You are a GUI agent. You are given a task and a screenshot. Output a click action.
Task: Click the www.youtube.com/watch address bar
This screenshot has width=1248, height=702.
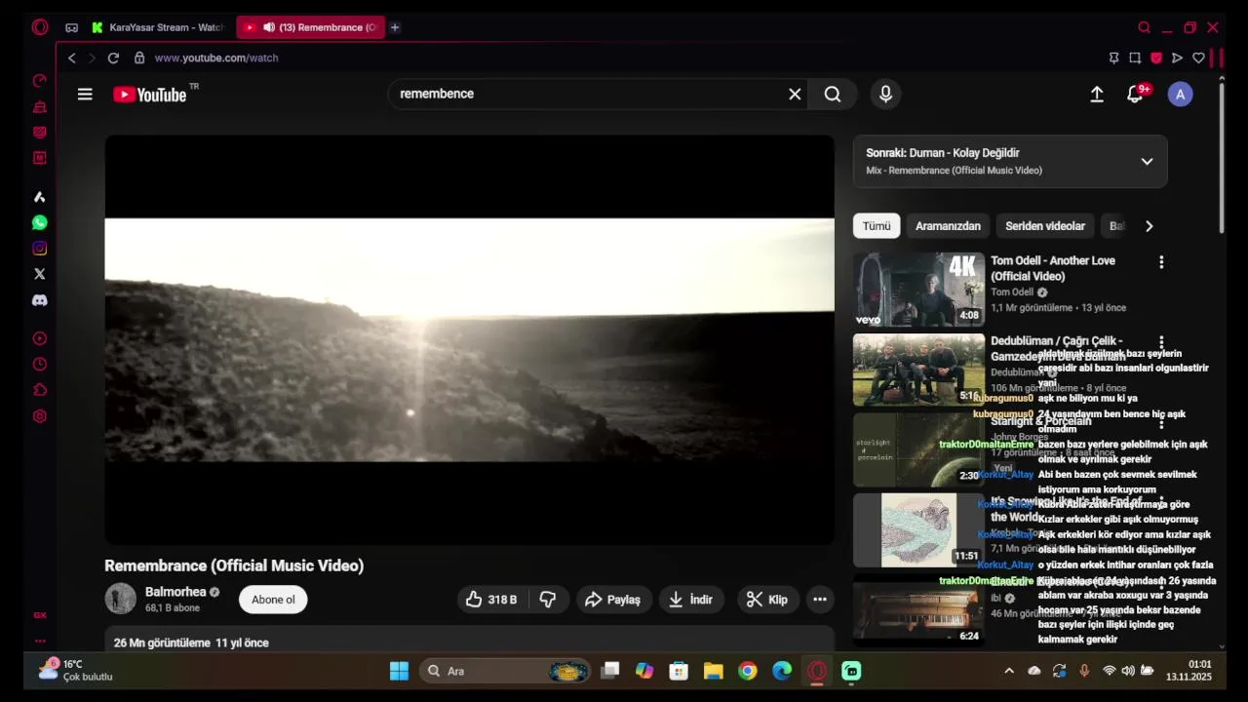click(216, 58)
